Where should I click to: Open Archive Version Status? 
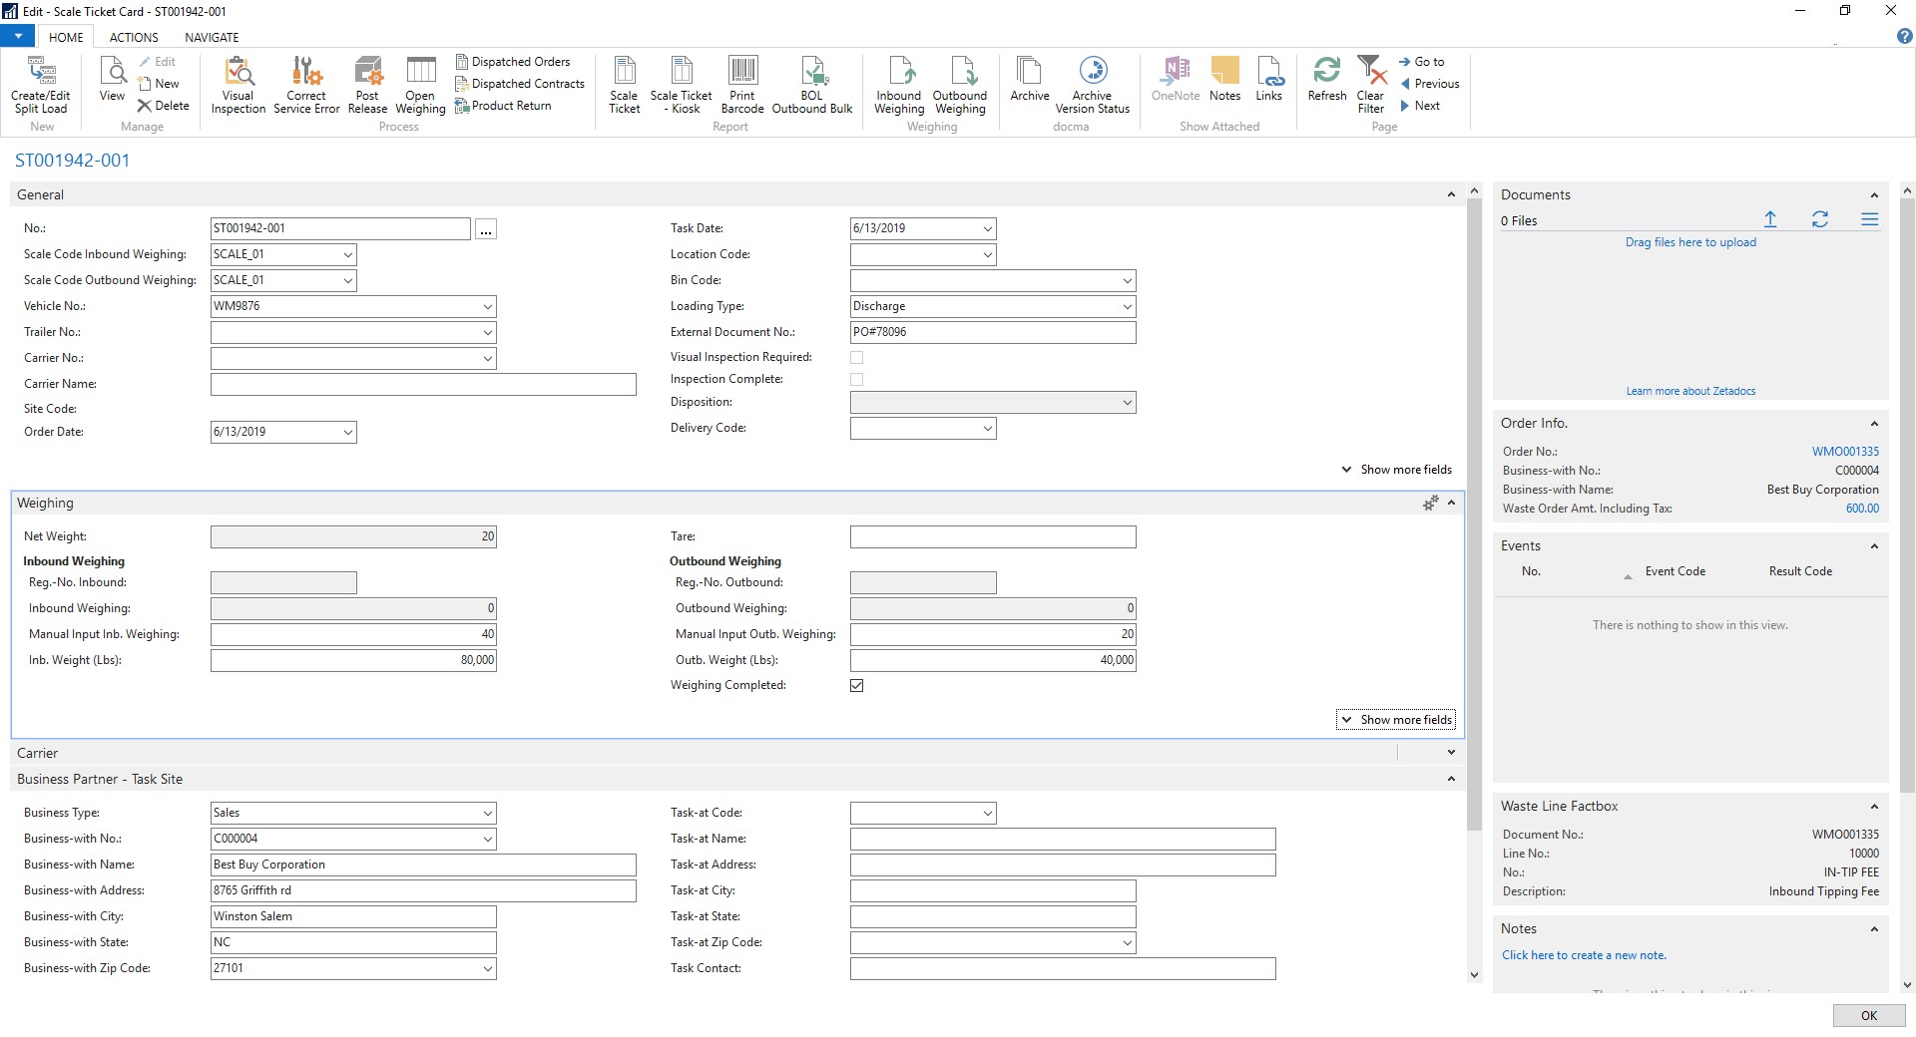(1093, 86)
